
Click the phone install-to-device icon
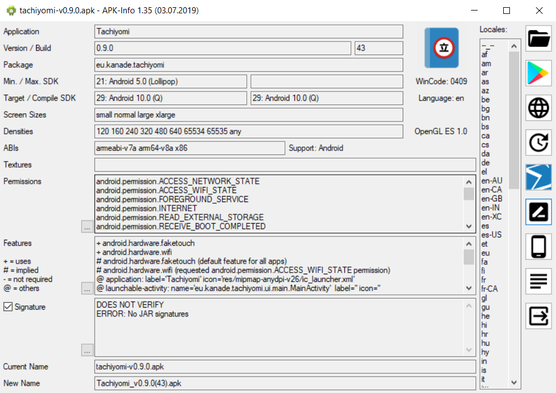click(538, 246)
